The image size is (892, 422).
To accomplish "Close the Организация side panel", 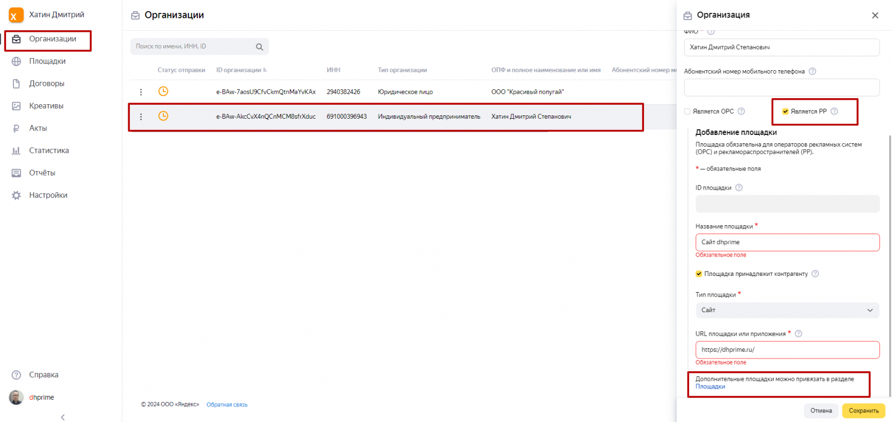I will [x=875, y=16].
